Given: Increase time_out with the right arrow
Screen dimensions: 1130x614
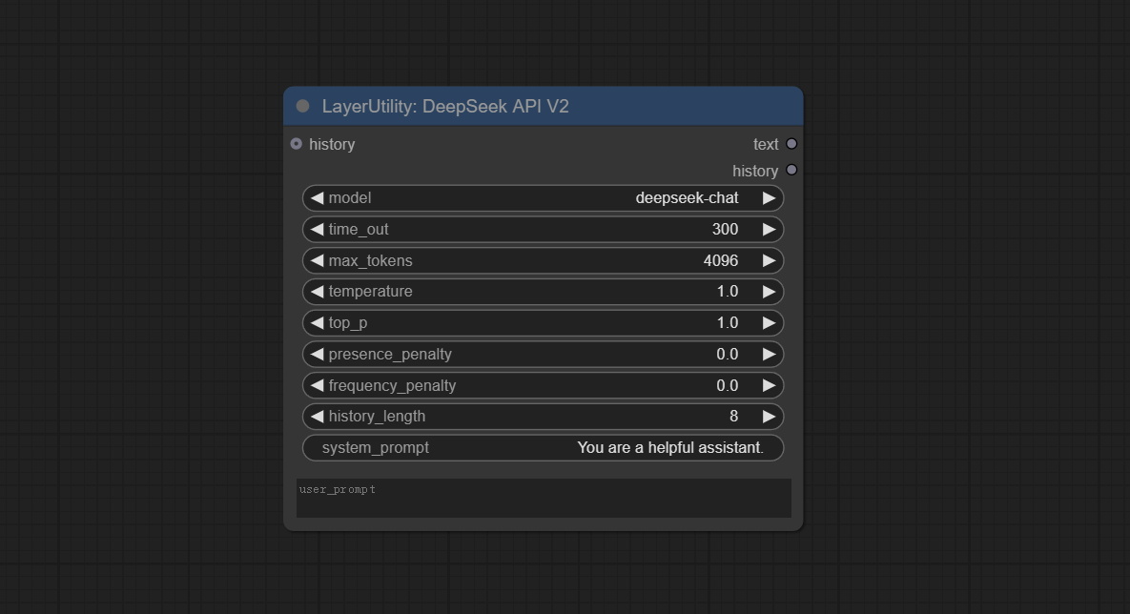Looking at the screenshot, I should pyautogui.click(x=769, y=230).
